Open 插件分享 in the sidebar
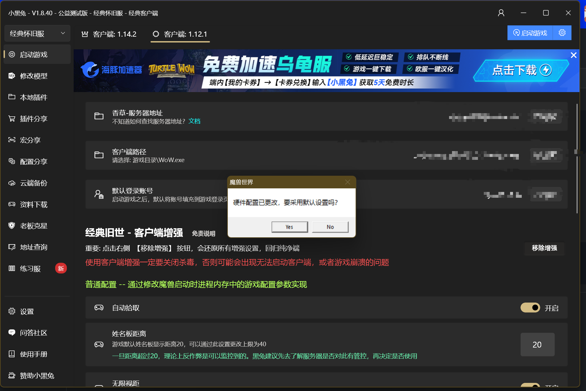Screen dimensions: 586x391 click(37, 119)
